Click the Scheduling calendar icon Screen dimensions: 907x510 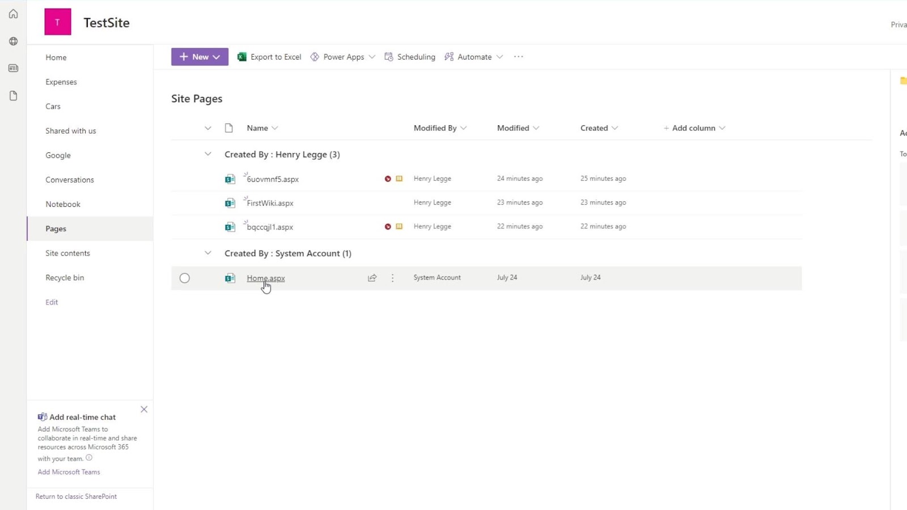coord(389,57)
